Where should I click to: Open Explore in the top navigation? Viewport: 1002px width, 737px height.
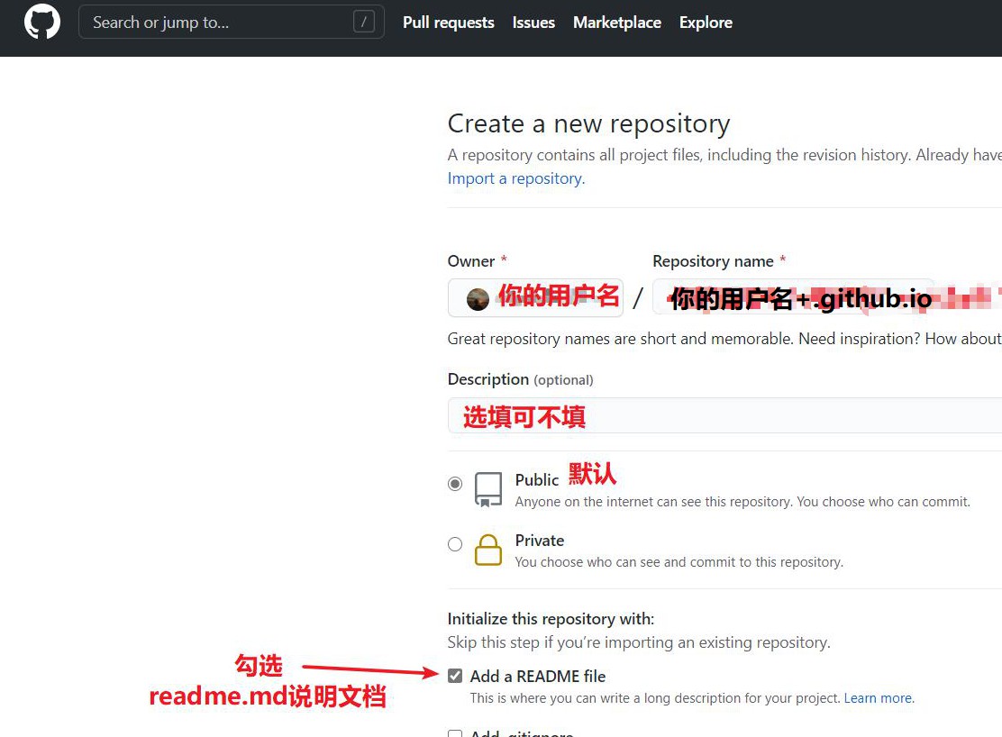point(706,23)
